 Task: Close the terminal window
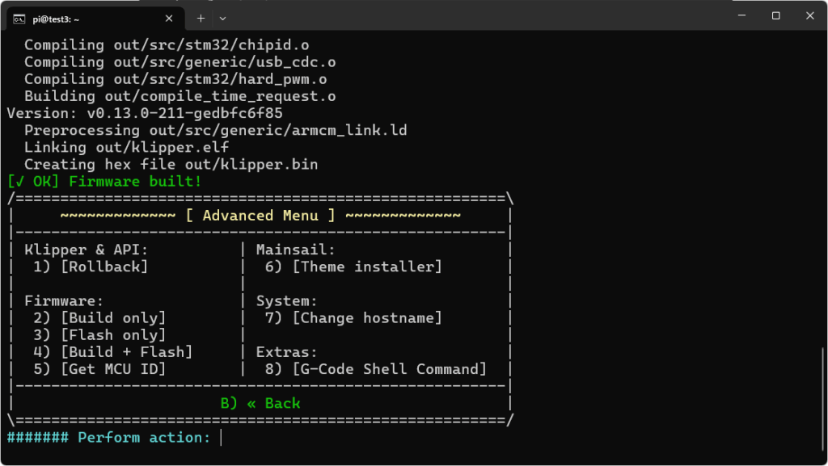tap(809, 16)
